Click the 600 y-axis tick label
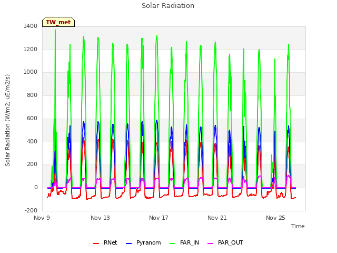337x253 pixels. 32,118
